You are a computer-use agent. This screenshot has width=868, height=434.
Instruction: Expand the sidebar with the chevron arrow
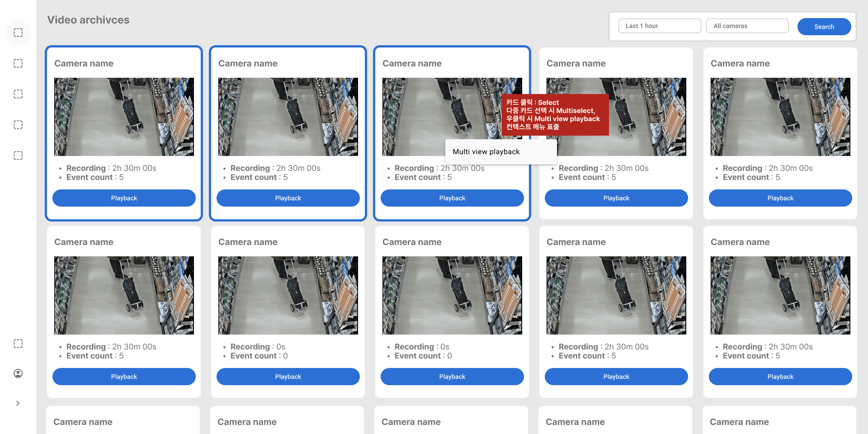18,403
